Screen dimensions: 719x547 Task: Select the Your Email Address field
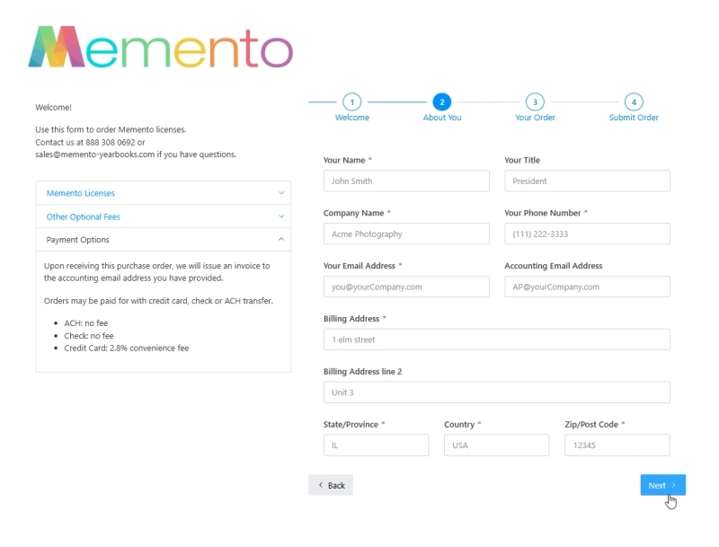pyautogui.click(x=406, y=287)
